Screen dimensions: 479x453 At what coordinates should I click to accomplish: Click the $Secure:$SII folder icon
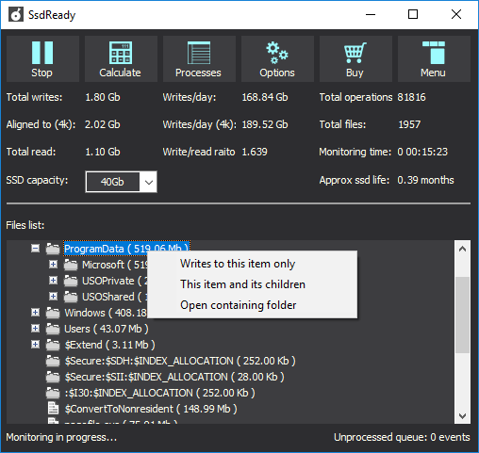[x=53, y=377]
